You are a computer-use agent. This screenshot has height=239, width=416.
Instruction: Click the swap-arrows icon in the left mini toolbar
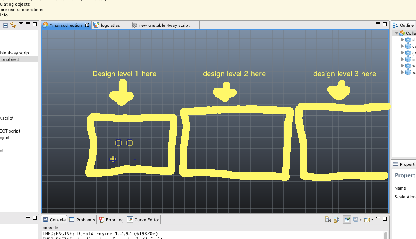click(13, 24)
